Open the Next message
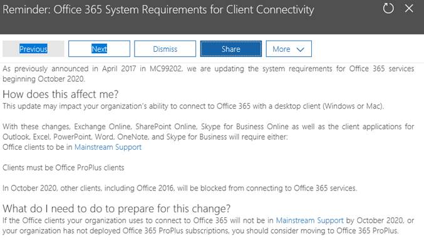 tap(99, 49)
